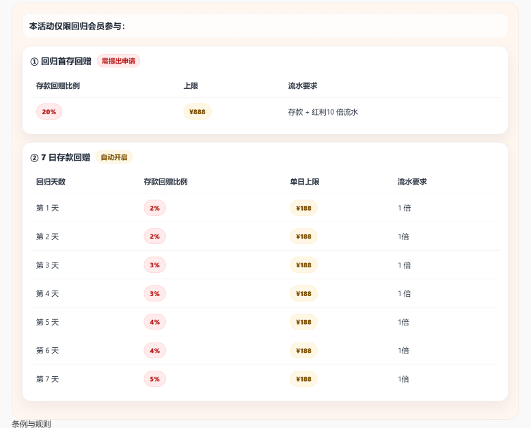Image resolution: width=531 pixels, height=428 pixels.
Task: Click the 1 倍 value in 第 1 天 row
Action: (x=405, y=208)
